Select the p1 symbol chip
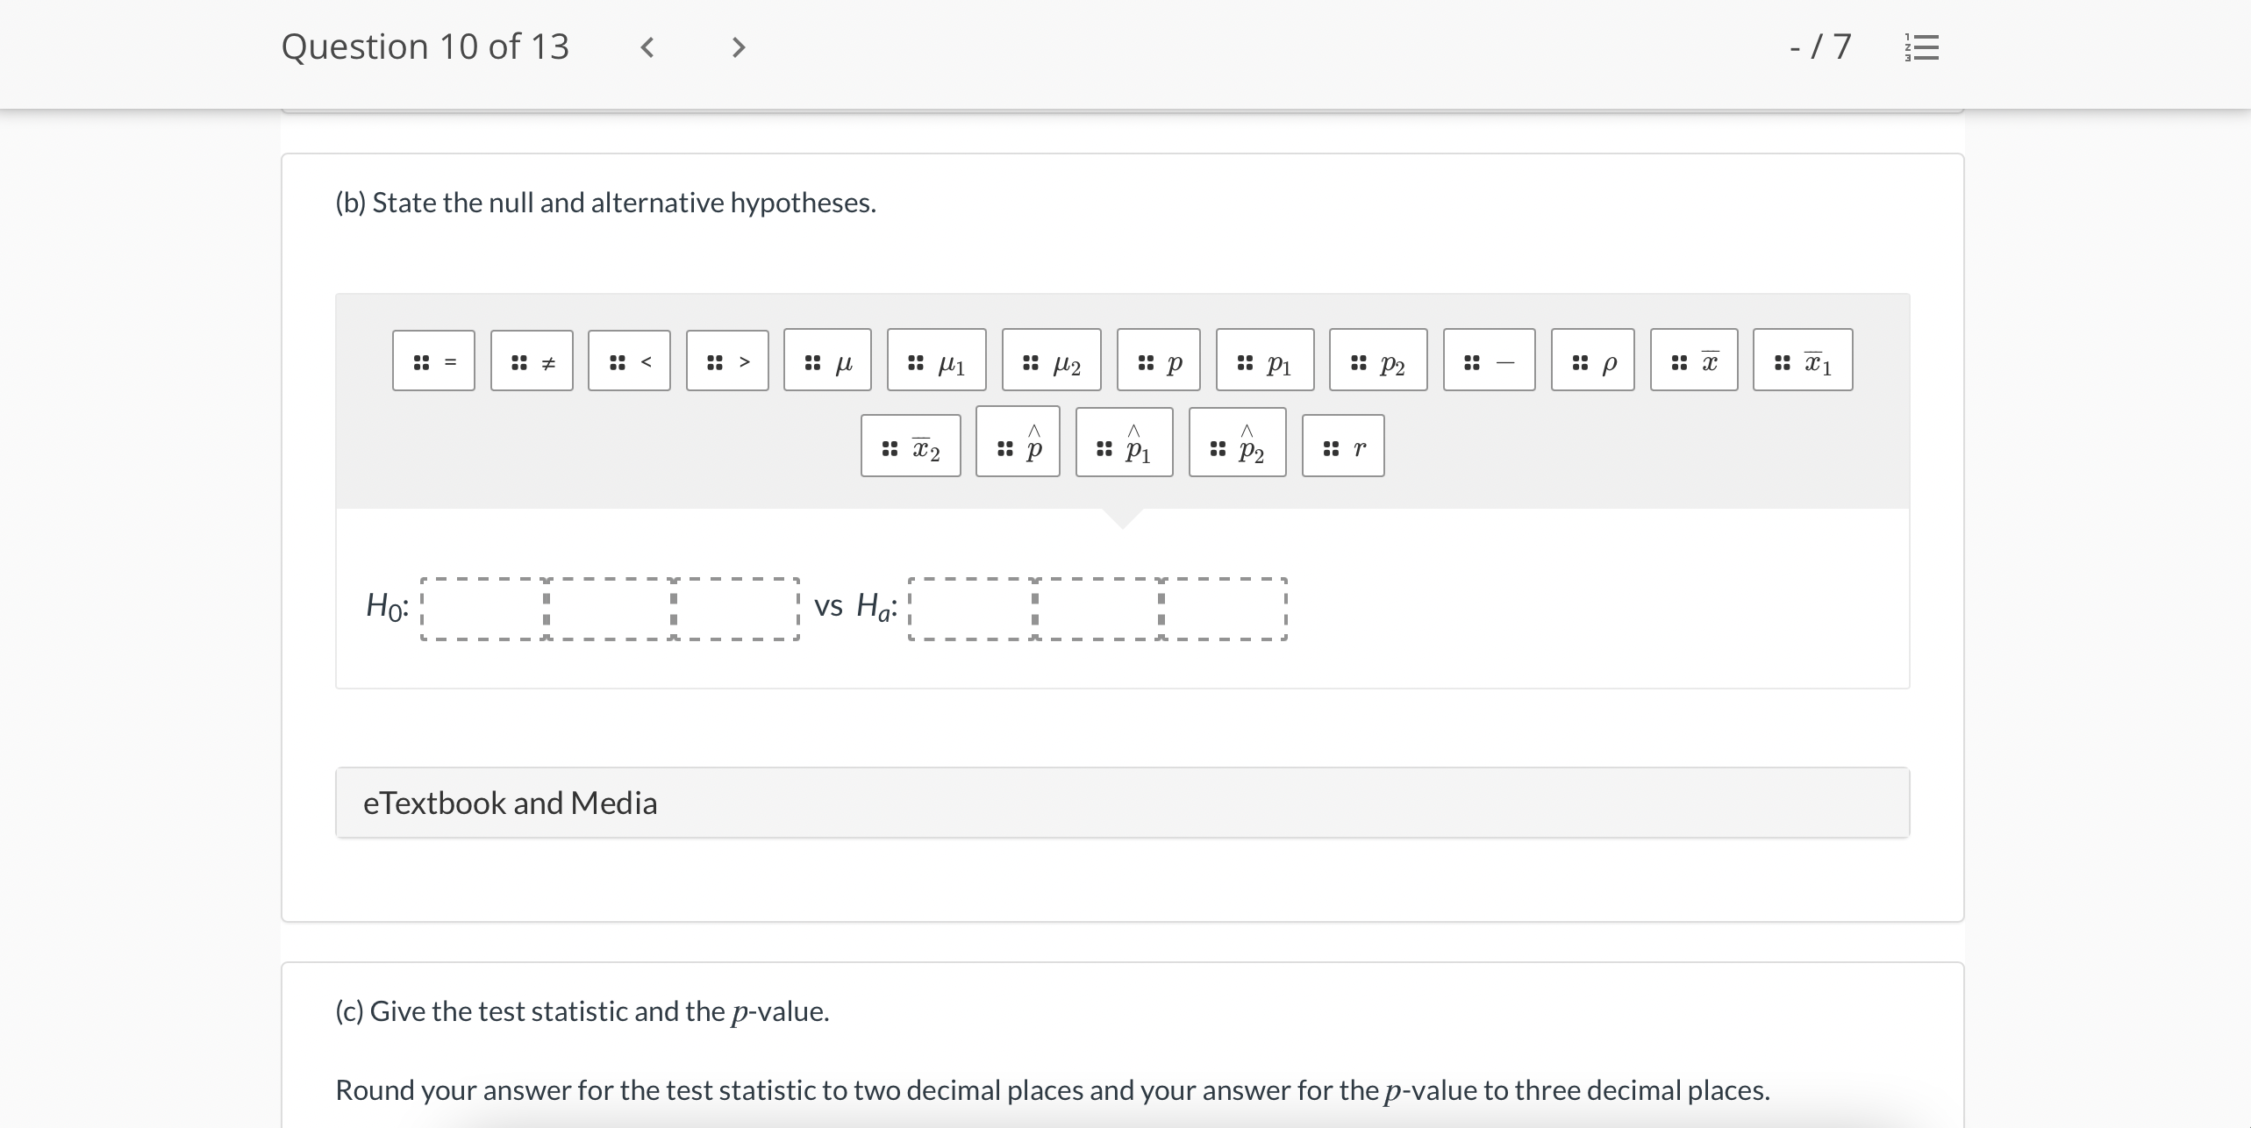The width and height of the screenshot is (2251, 1128). click(1265, 360)
